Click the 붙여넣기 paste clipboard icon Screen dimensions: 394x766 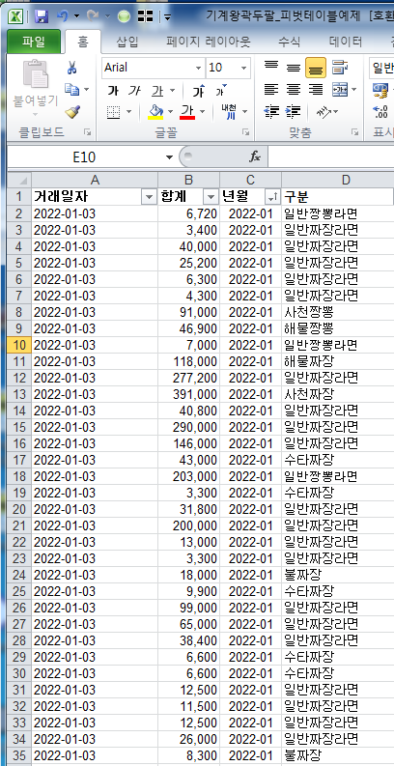pos(36,73)
